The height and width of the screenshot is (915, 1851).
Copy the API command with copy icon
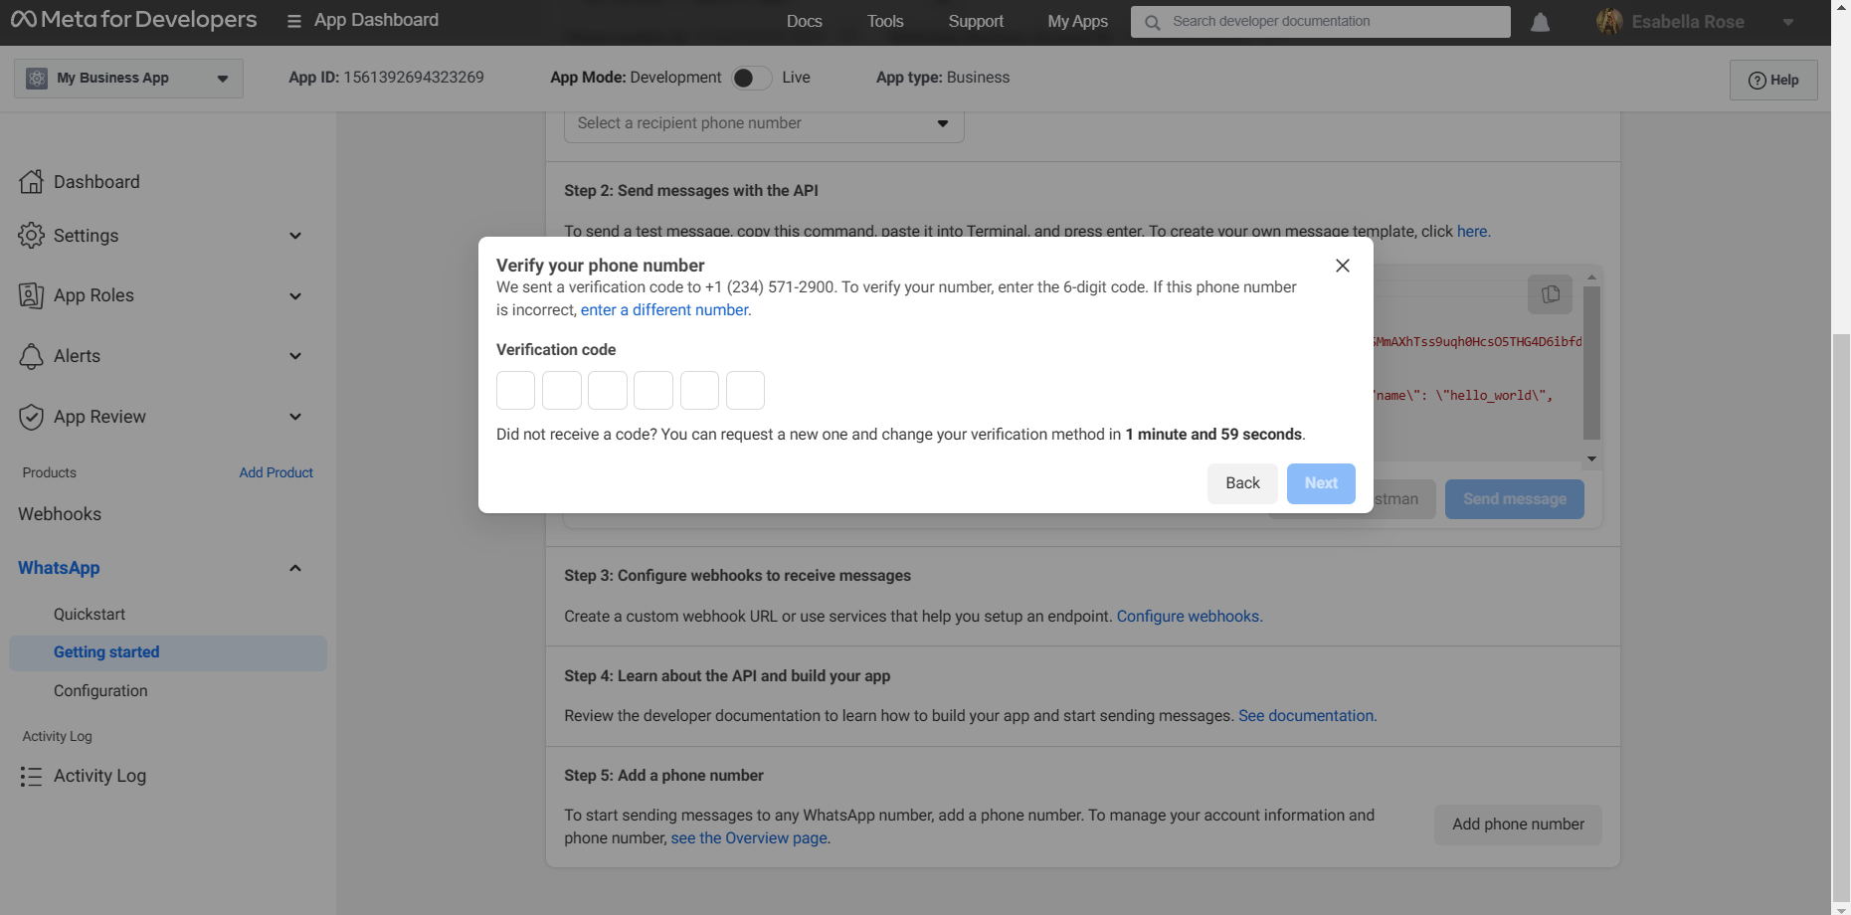[x=1550, y=294]
